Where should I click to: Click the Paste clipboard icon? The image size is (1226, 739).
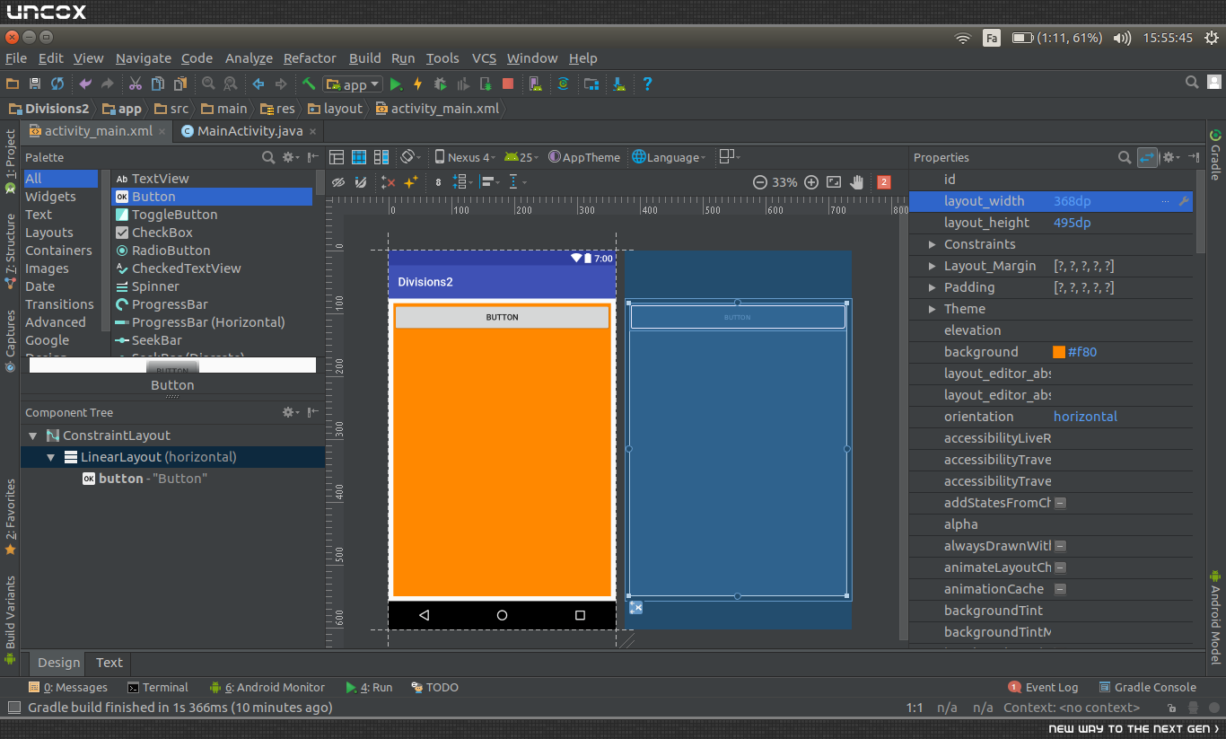coord(180,84)
